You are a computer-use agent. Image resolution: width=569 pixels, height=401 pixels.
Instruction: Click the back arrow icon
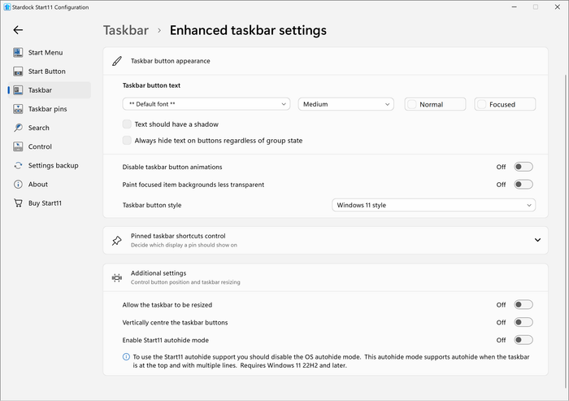[18, 30]
